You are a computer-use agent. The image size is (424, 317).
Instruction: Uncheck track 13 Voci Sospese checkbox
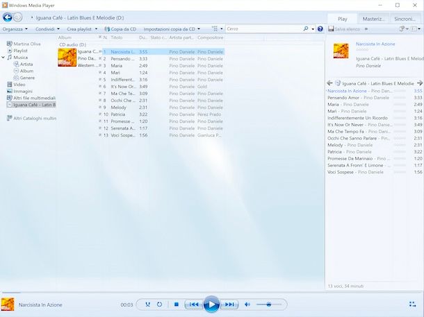click(x=100, y=135)
